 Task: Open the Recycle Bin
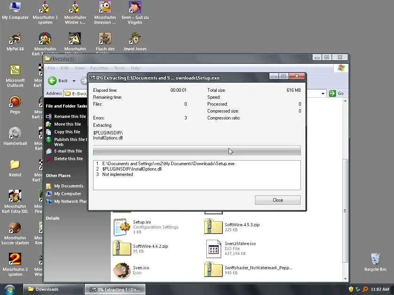375,262
